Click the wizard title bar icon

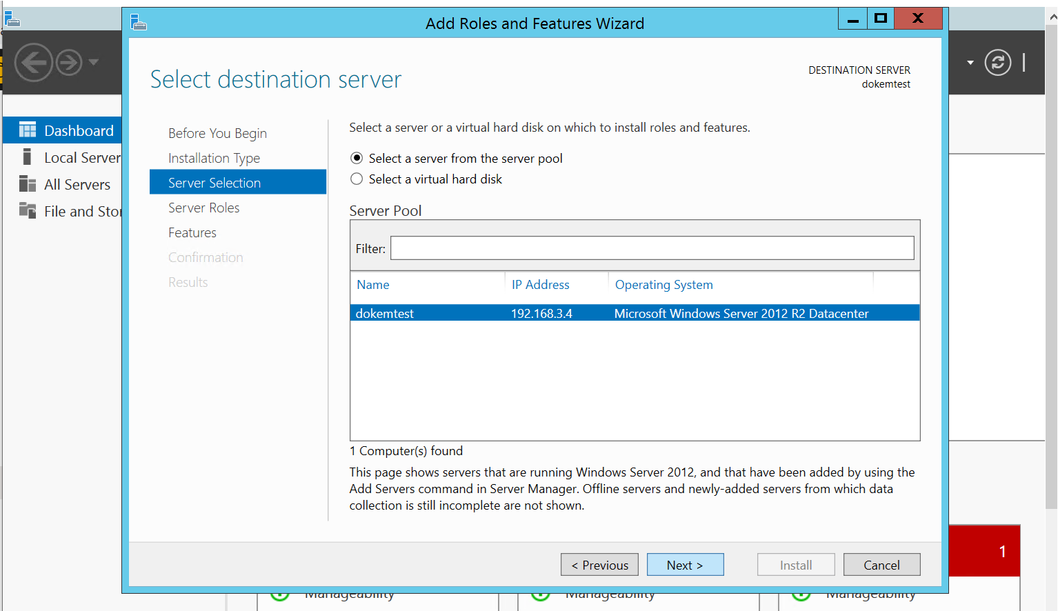coord(139,23)
